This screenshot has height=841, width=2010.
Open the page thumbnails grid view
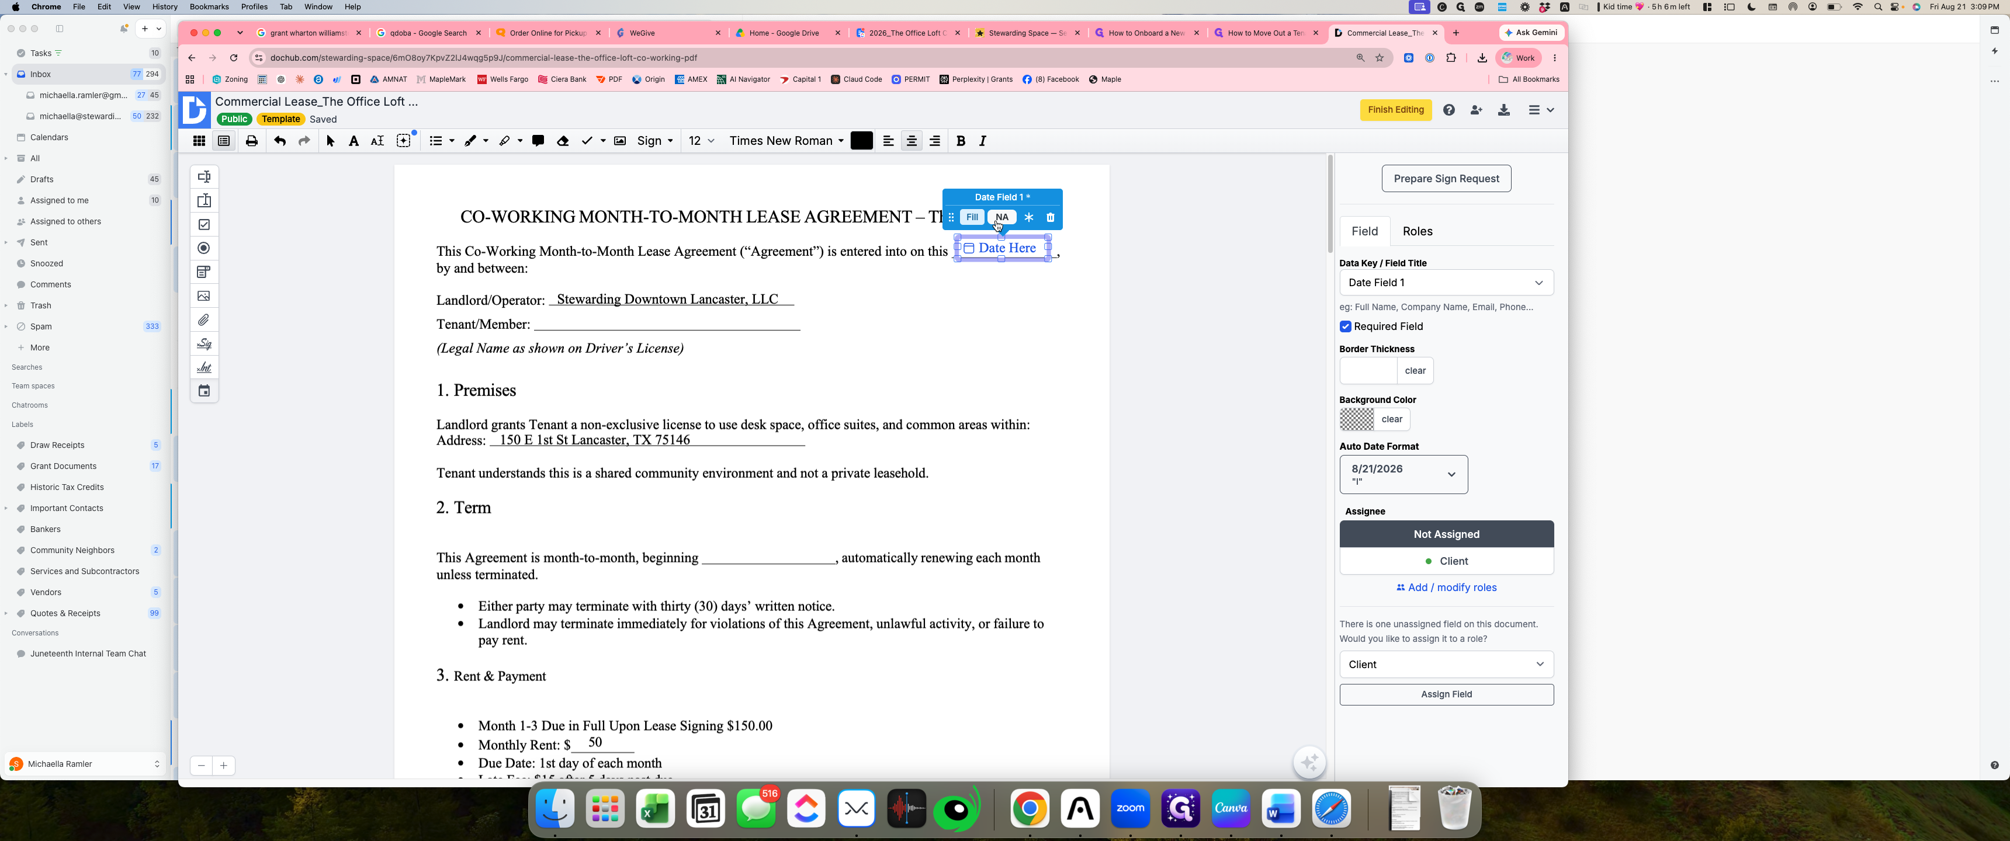point(199,141)
